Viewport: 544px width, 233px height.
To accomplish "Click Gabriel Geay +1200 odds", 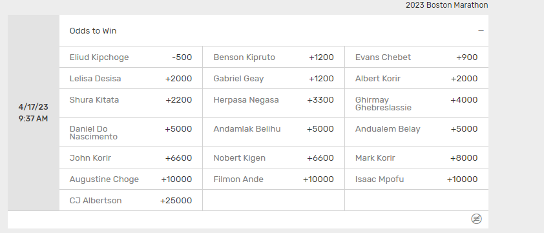I will [x=274, y=78].
